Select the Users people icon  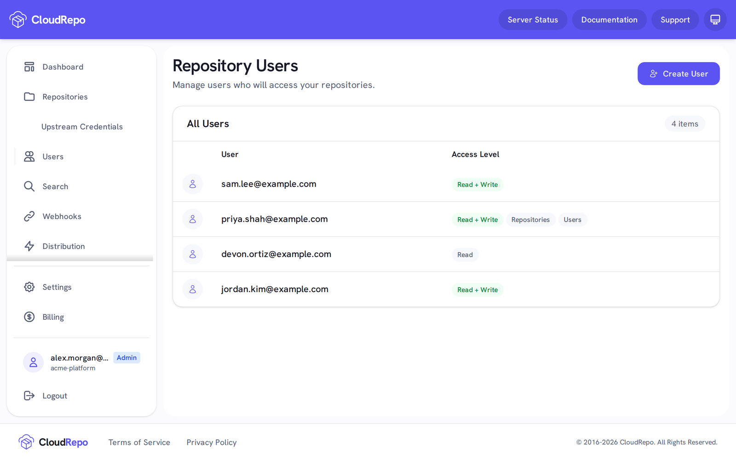click(x=29, y=156)
